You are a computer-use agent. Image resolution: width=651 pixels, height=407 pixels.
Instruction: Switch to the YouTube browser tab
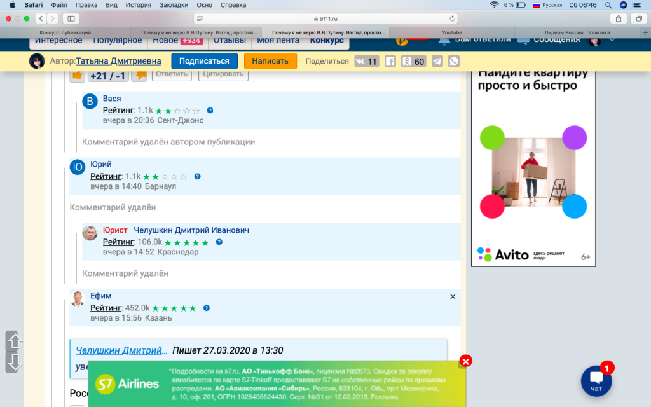pyautogui.click(x=452, y=32)
